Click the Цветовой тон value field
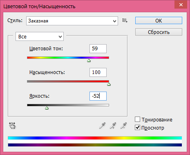 coord(98,49)
